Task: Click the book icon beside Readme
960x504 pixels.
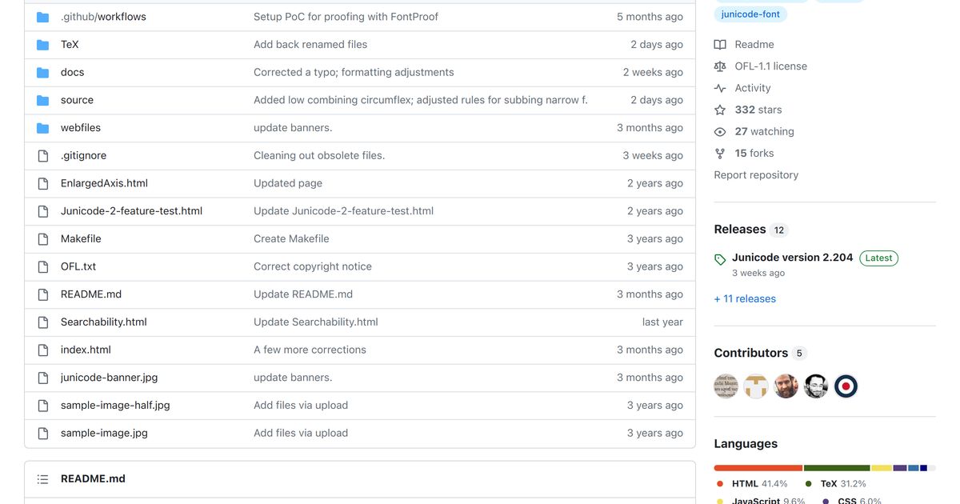Action: (x=719, y=44)
